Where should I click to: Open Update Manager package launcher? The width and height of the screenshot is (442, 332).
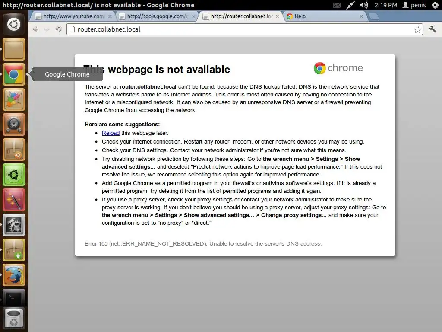[14, 250]
